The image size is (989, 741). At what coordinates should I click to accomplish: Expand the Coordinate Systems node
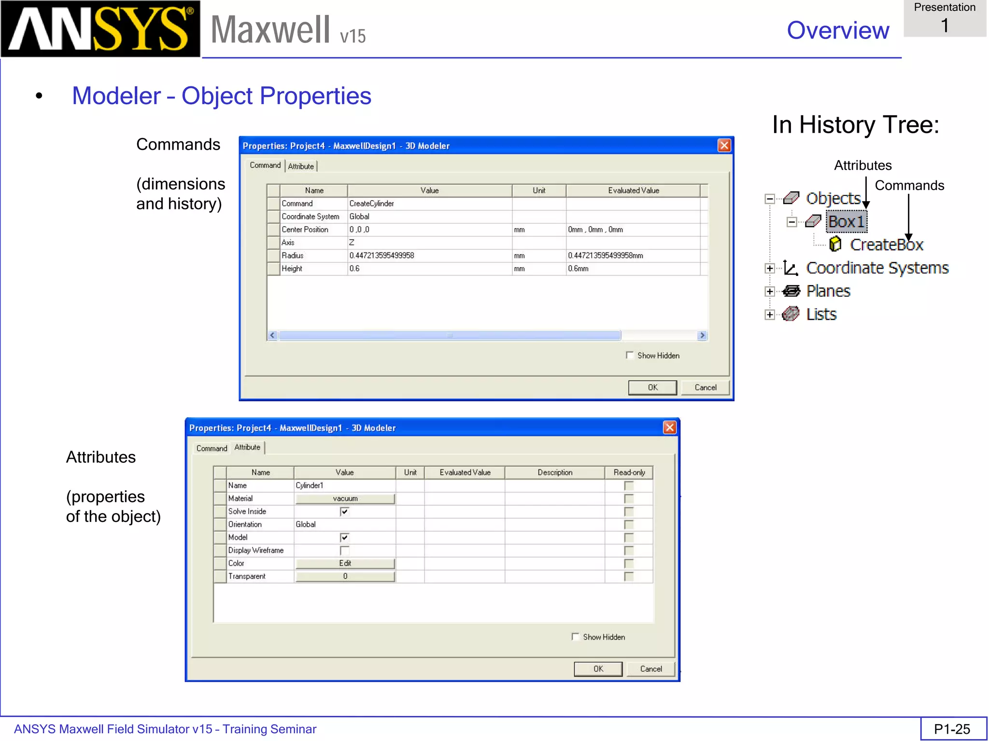click(x=770, y=268)
